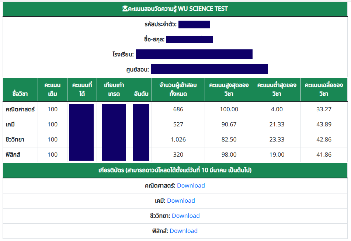
Task: Select the 98.00 highest score cell
Action: [229, 155]
